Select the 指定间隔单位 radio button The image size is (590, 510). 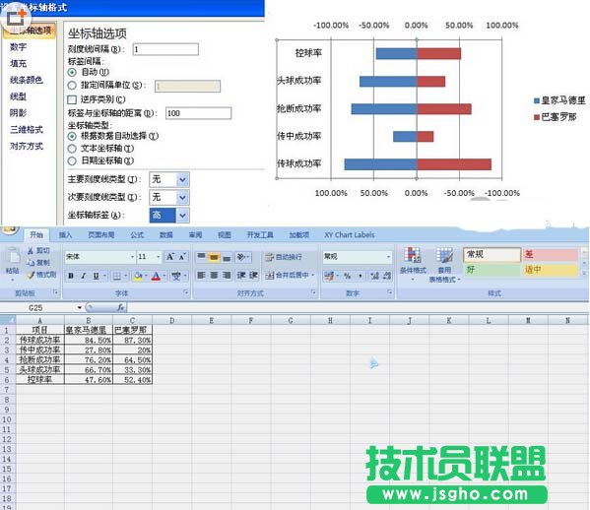point(72,86)
